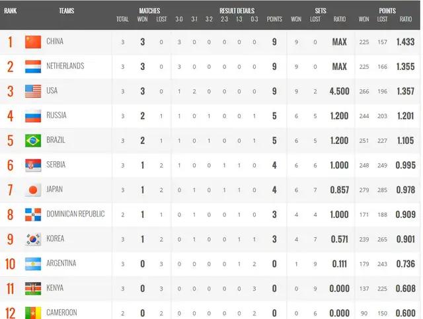Click the Serbia flag icon
The height and width of the screenshot is (319, 423).
33,165
